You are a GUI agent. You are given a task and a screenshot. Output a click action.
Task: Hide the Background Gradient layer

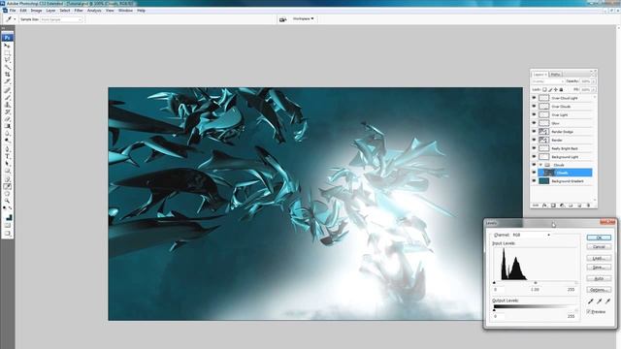(x=534, y=181)
